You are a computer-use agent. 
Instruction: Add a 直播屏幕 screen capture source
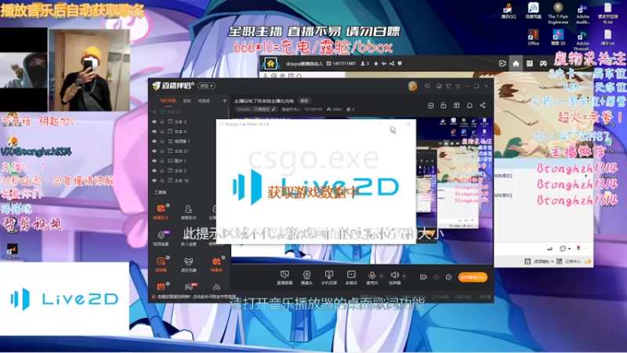click(285, 277)
